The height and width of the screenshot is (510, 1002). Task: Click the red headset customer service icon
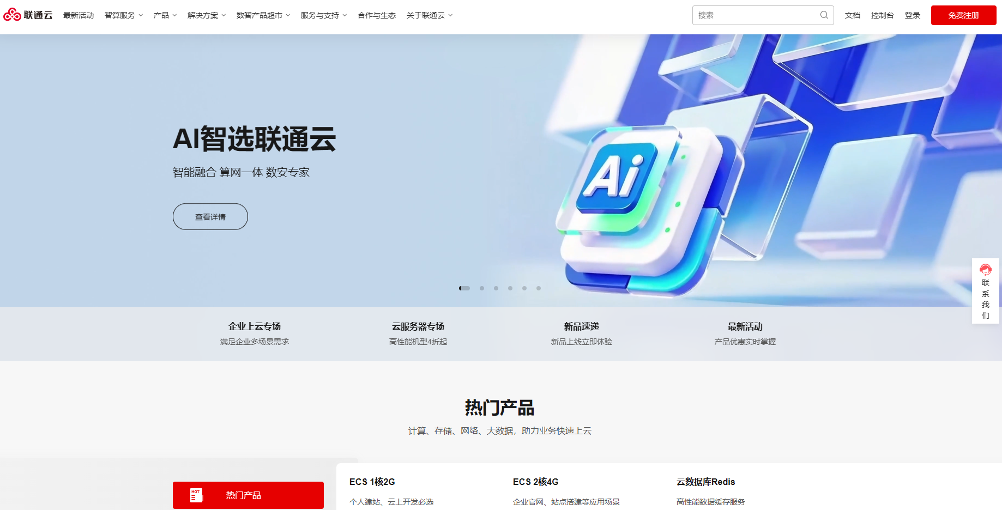click(x=985, y=270)
